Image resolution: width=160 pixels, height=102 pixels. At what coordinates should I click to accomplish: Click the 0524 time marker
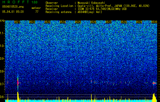pos(63,22)
